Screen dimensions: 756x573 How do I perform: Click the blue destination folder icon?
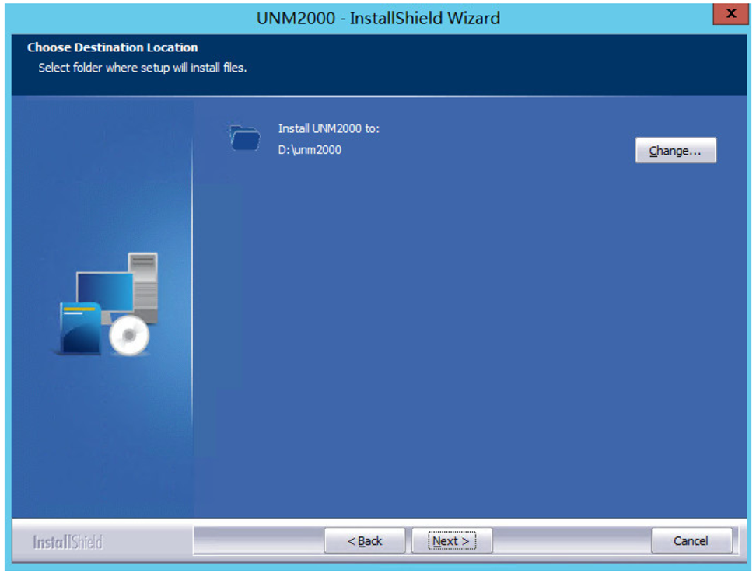245,138
